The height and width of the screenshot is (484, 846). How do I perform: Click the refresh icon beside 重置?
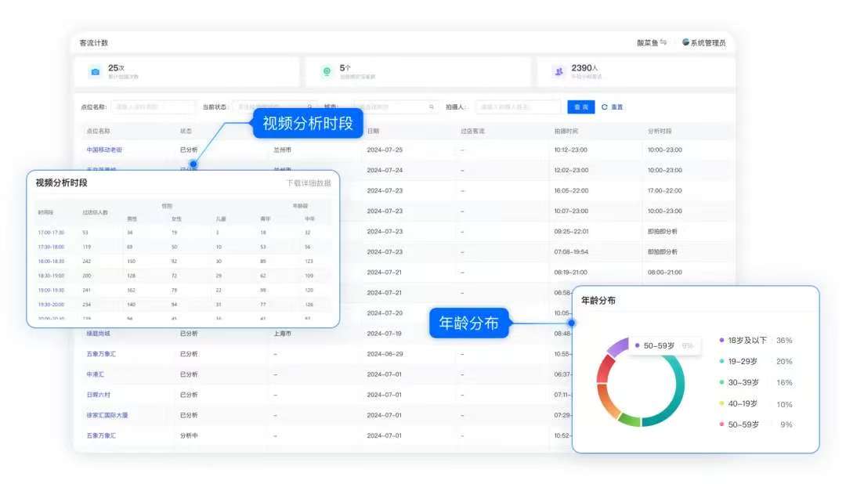click(604, 107)
